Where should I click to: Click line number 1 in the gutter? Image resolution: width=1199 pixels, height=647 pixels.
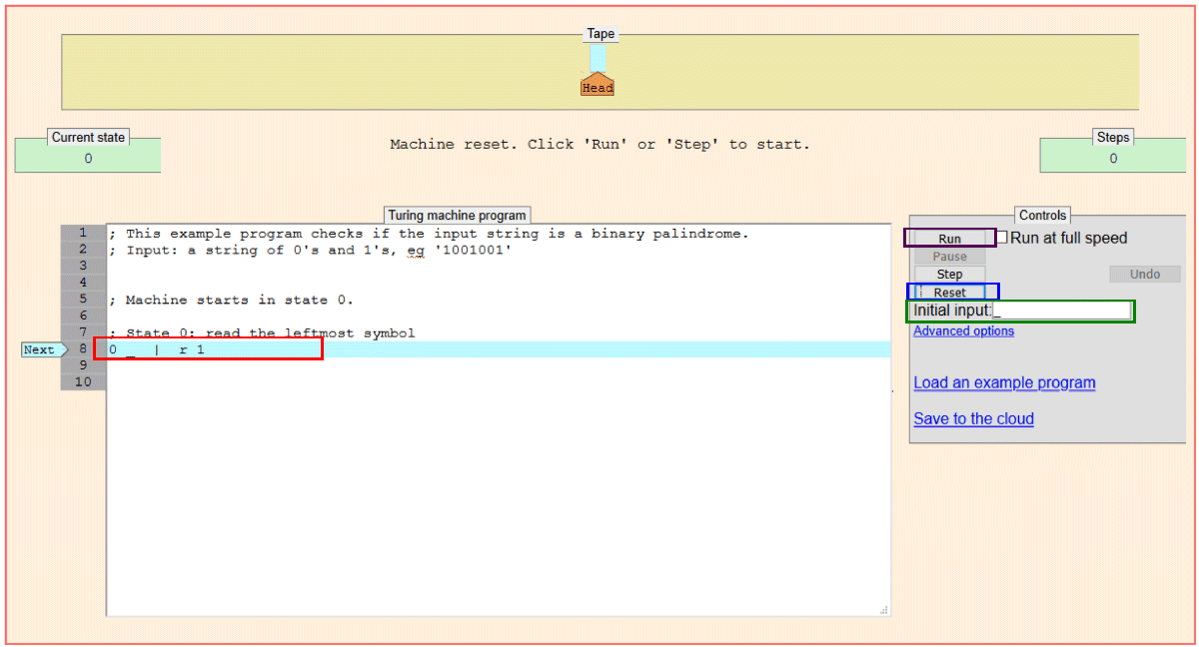click(x=83, y=233)
